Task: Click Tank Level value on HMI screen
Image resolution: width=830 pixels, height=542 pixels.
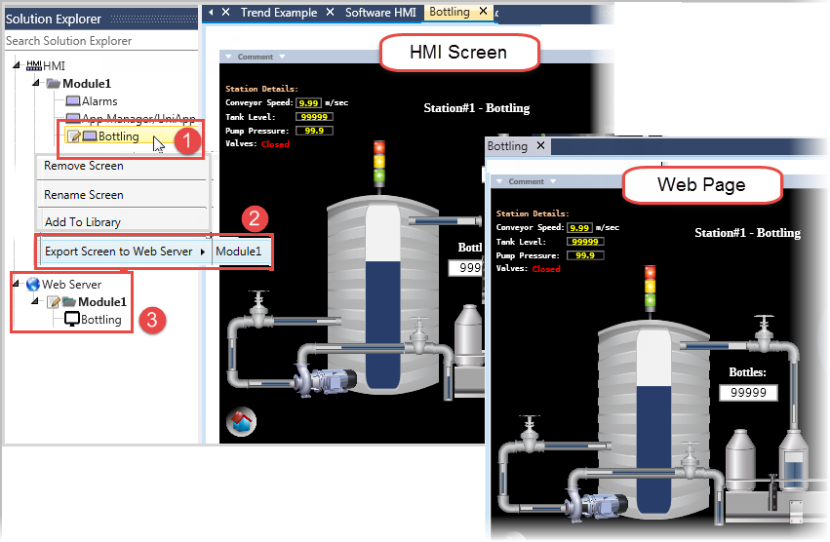Action: tap(314, 117)
